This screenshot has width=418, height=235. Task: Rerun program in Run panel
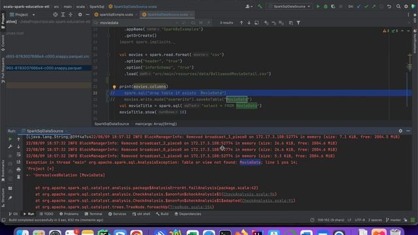click(x=10, y=139)
